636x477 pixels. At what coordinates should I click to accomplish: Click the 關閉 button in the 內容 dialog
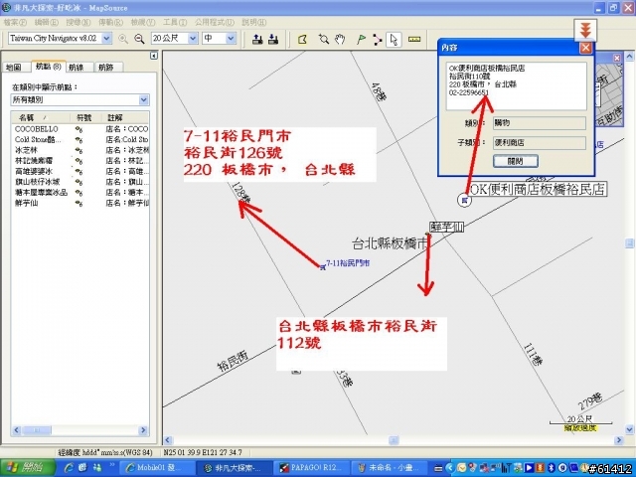pos(515,161)
